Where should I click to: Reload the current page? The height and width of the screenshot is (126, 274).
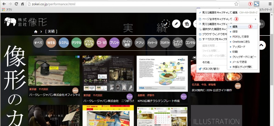[x=16, y=4]
